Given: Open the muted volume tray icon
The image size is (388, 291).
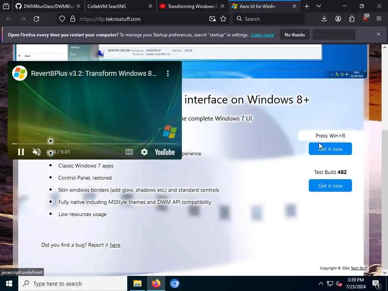Looking at the screenshot, I should 339,283.
